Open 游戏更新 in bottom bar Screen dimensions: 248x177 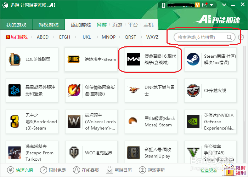point(152,170)
